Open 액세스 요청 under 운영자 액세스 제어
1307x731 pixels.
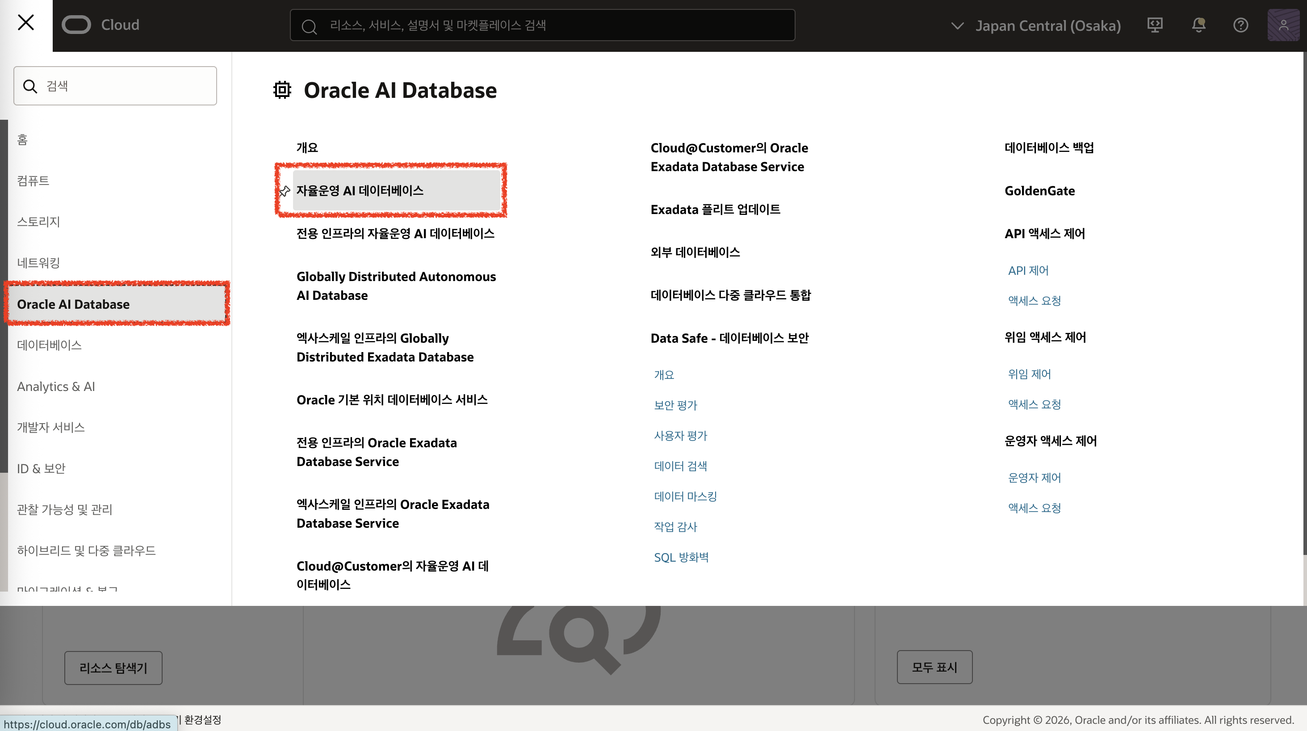[x=1034, y=508]
